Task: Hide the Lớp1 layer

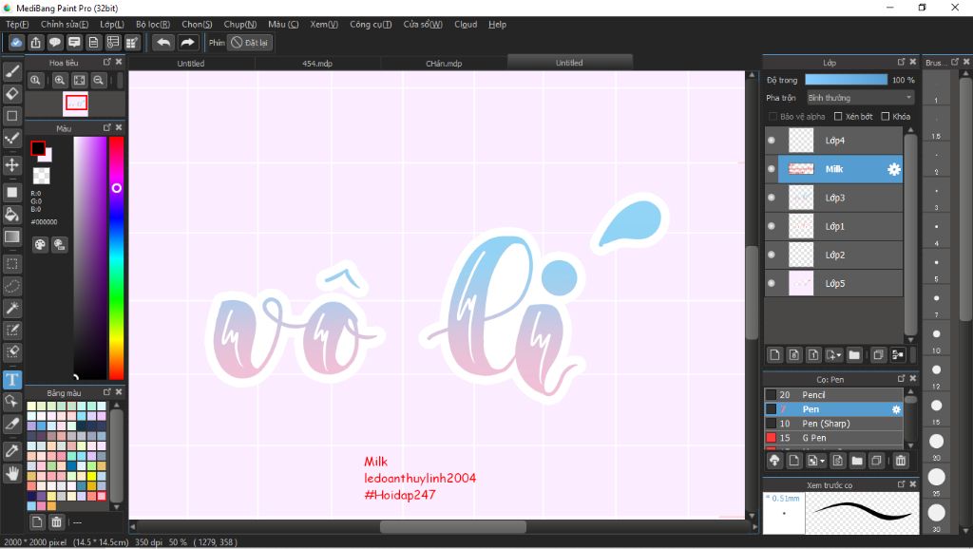Action: (772, 226)
